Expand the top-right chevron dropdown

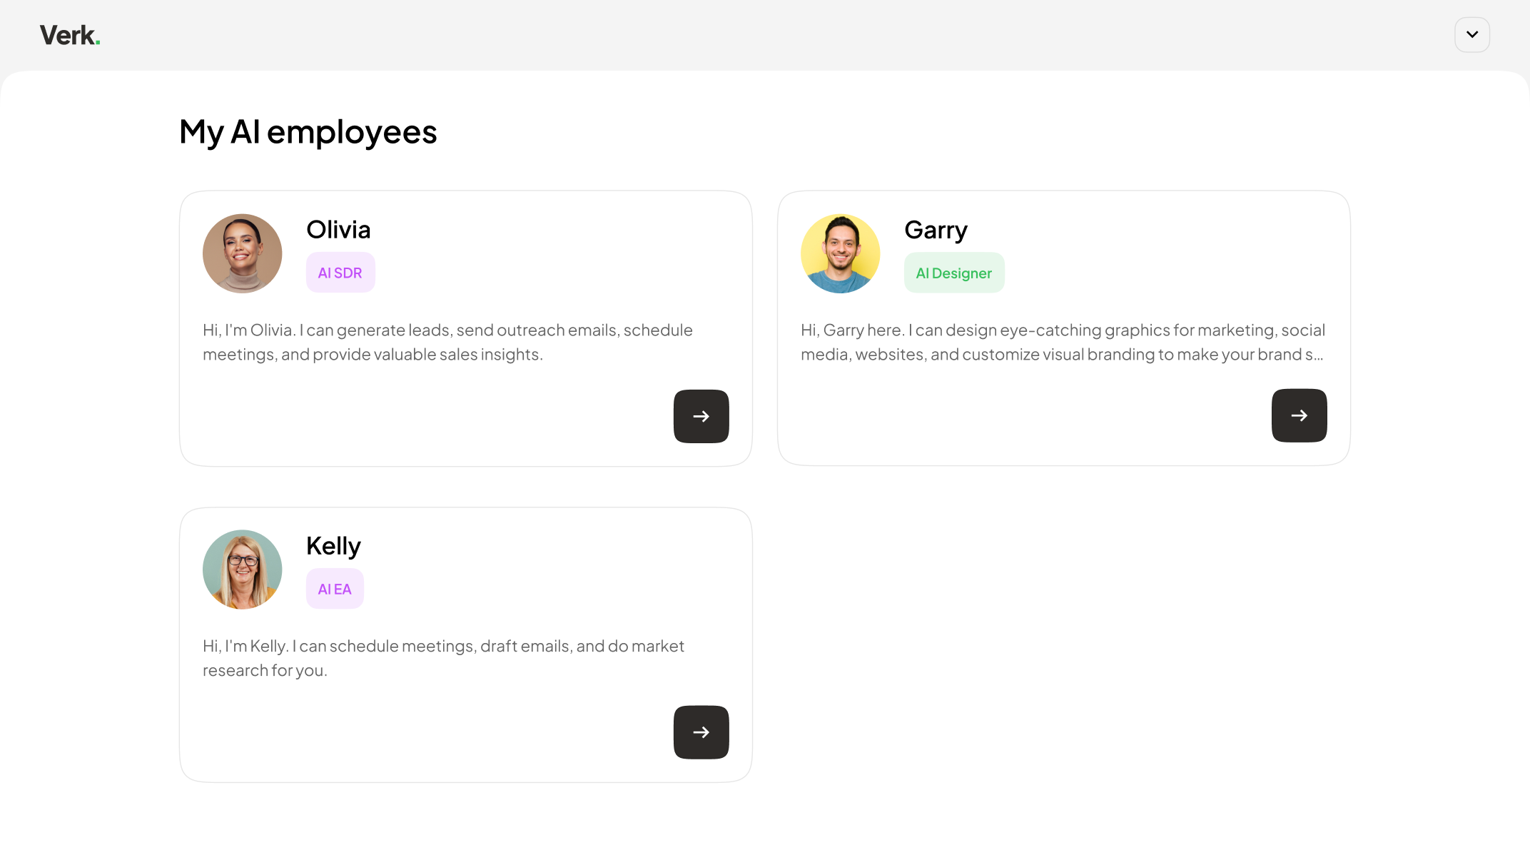[1471, 35]
